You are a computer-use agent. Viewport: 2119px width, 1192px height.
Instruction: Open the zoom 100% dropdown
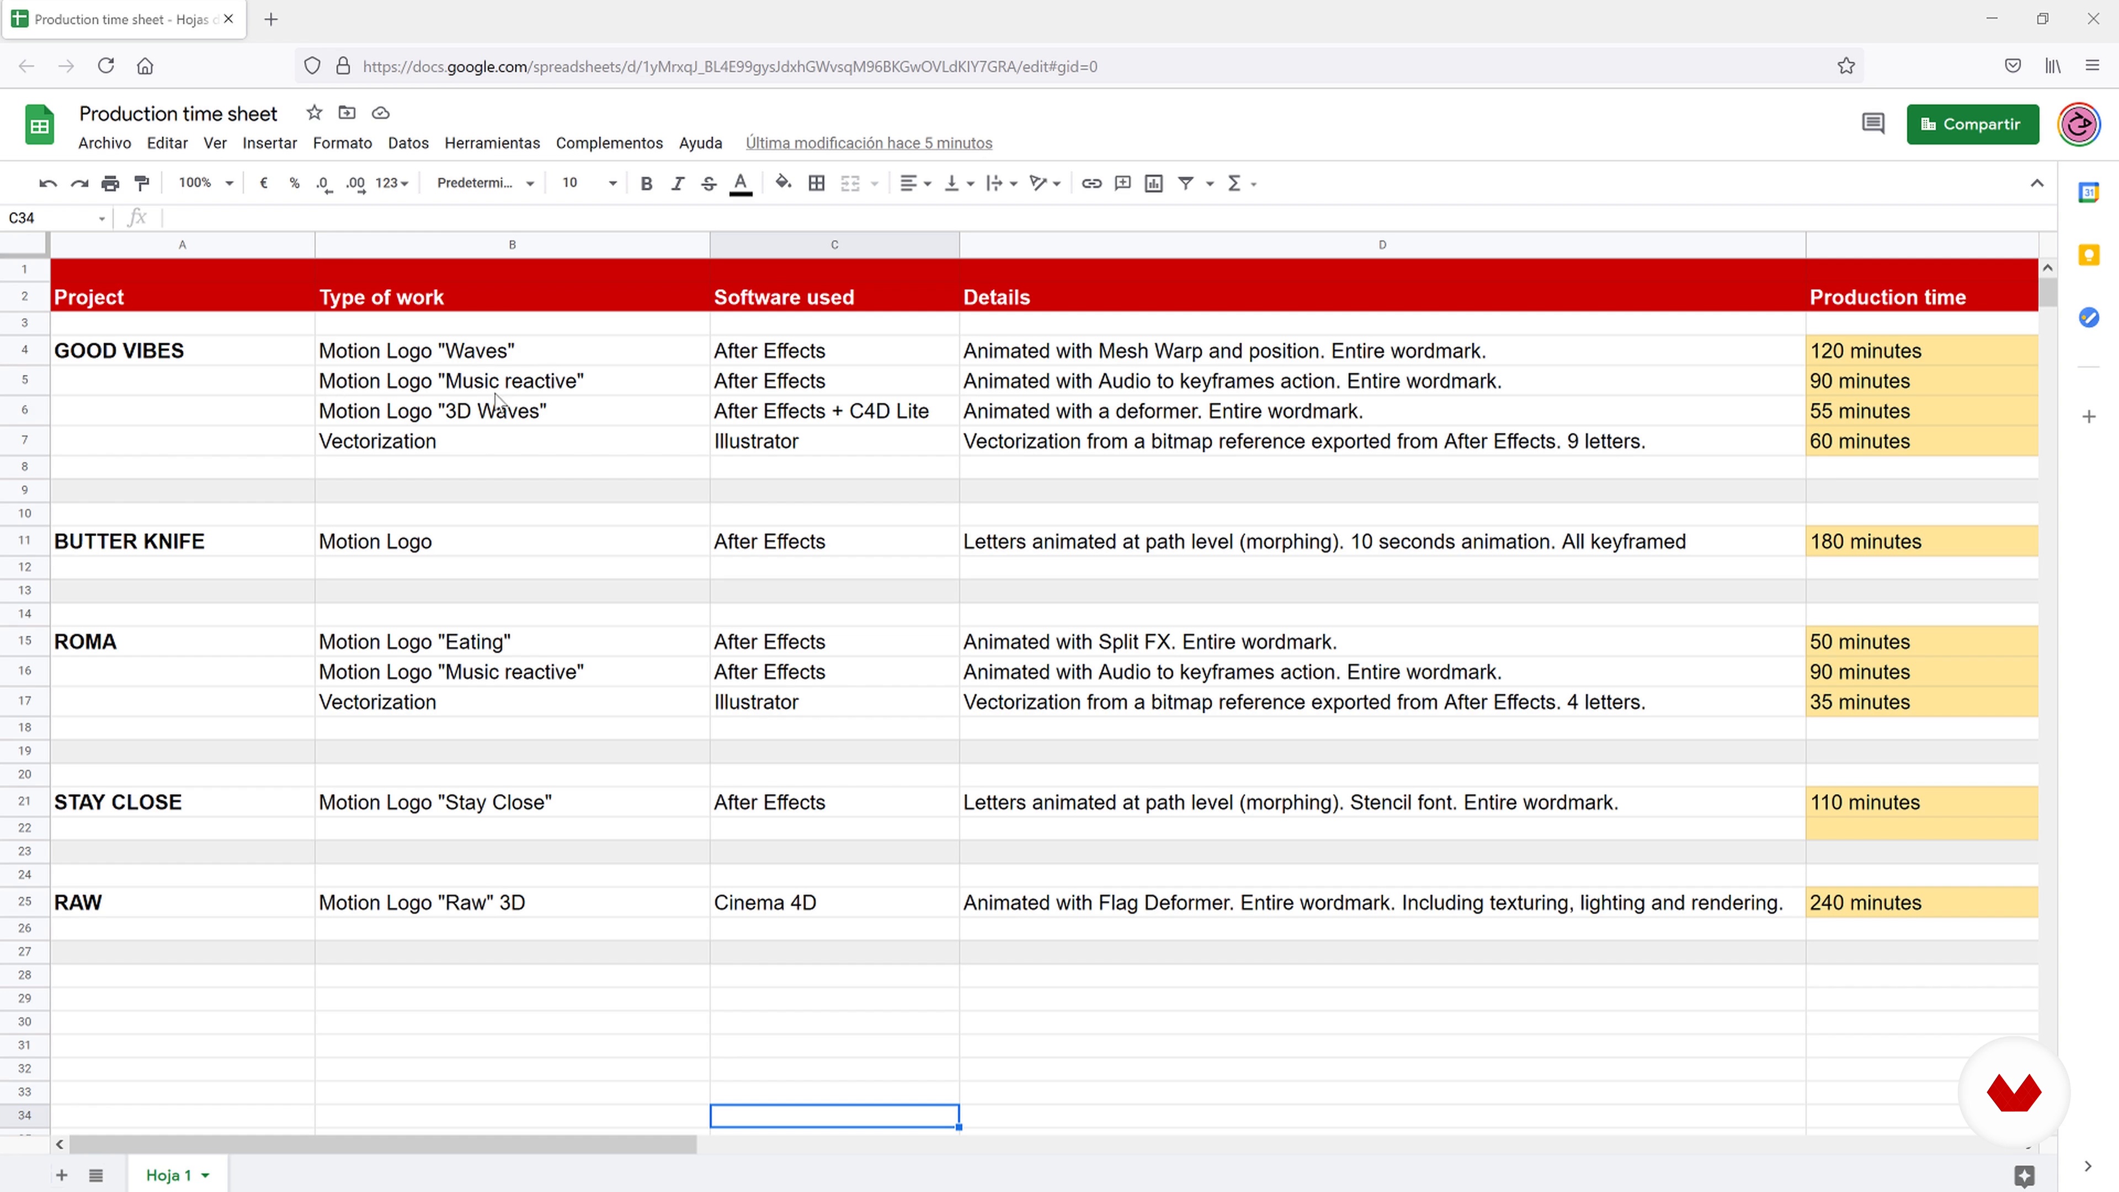(x=206, y=183)
